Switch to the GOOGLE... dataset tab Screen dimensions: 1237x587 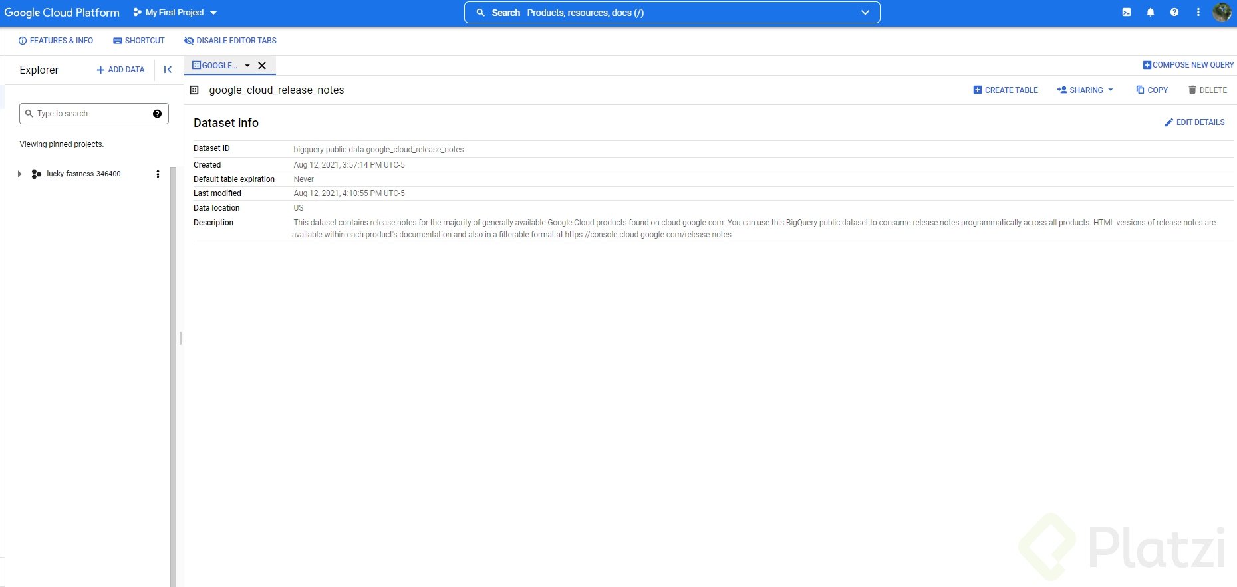point(215,66)
